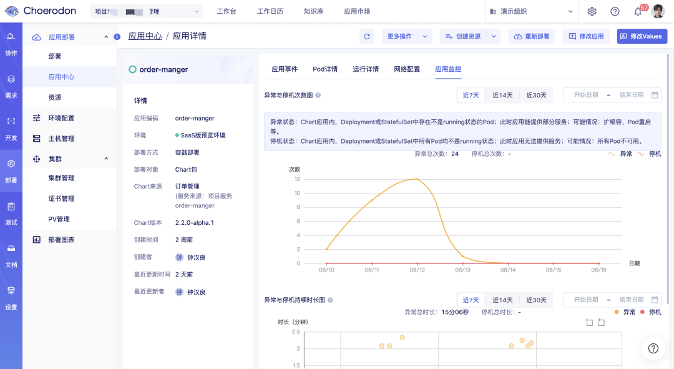Click the floating help button bottom right

click(653, 348)
